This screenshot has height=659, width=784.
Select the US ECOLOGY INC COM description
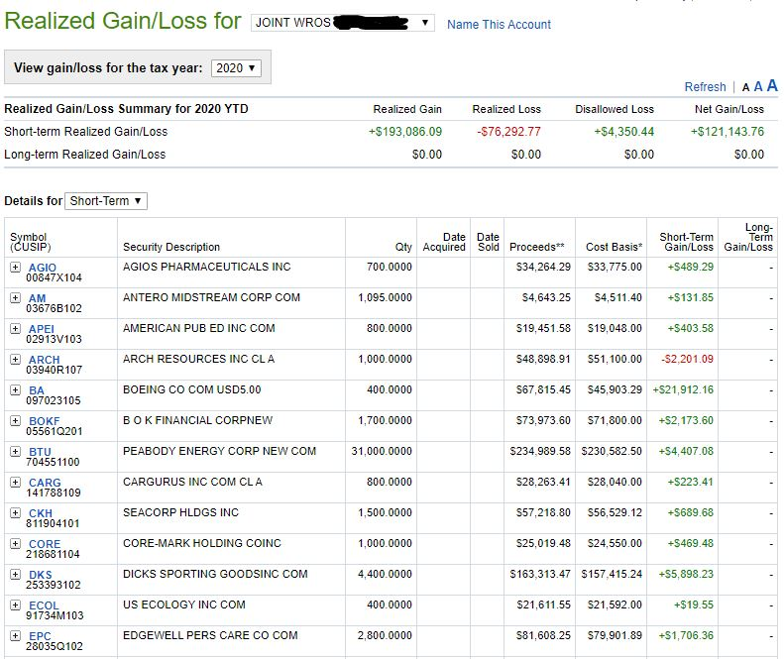[184, 605]
